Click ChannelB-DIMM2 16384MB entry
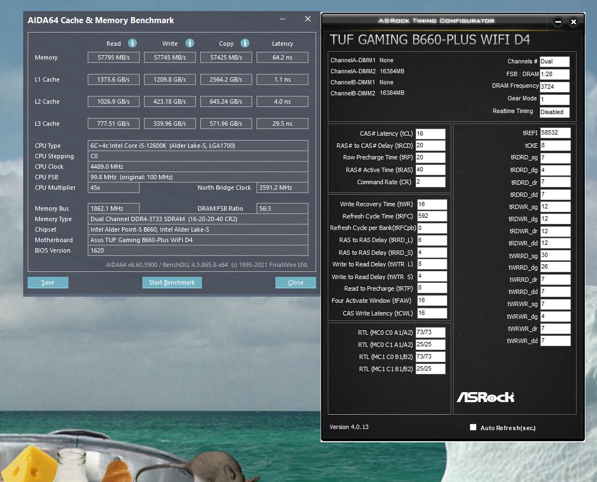The image size is (597, 482). coord(367,93)
